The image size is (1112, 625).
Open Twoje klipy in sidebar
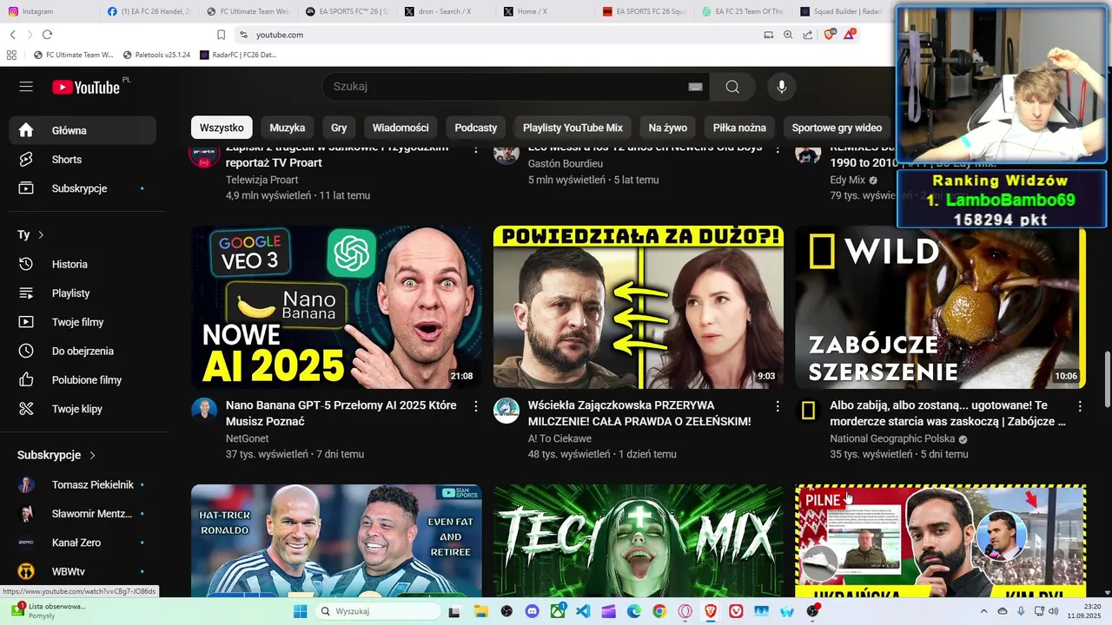(83, 409)
